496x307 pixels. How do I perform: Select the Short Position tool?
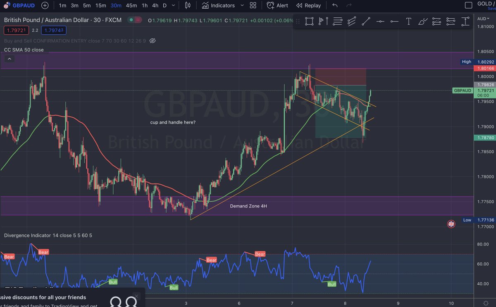point(451,22)
